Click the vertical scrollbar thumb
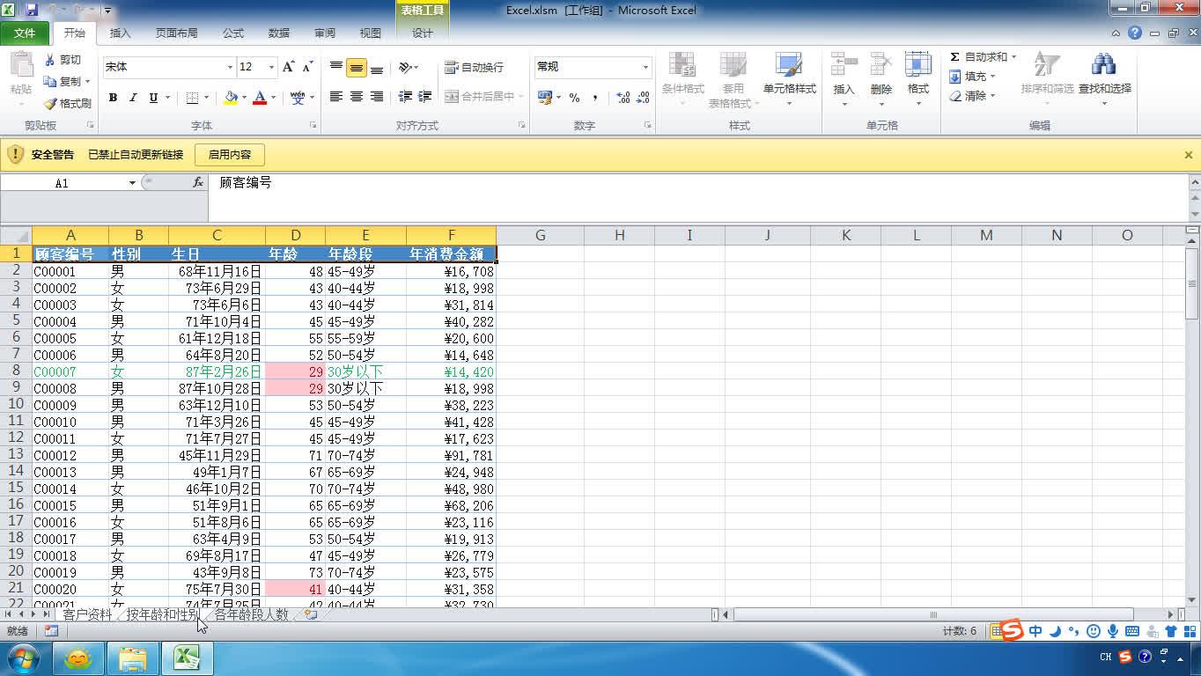The image size is (1201, 676). [x=1193, y=285]
